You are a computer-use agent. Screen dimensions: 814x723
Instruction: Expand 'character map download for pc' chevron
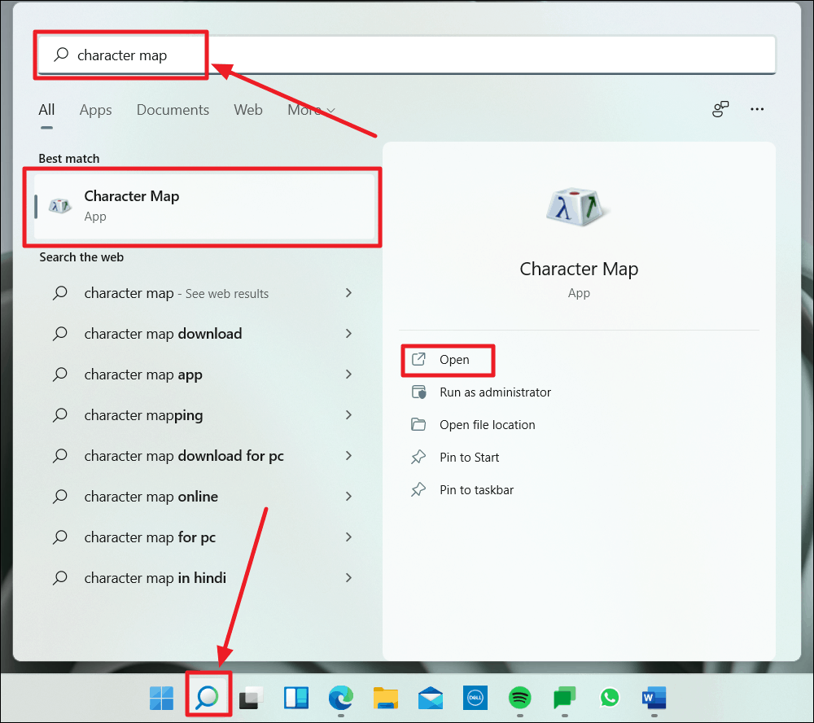[x=348, y=455]
